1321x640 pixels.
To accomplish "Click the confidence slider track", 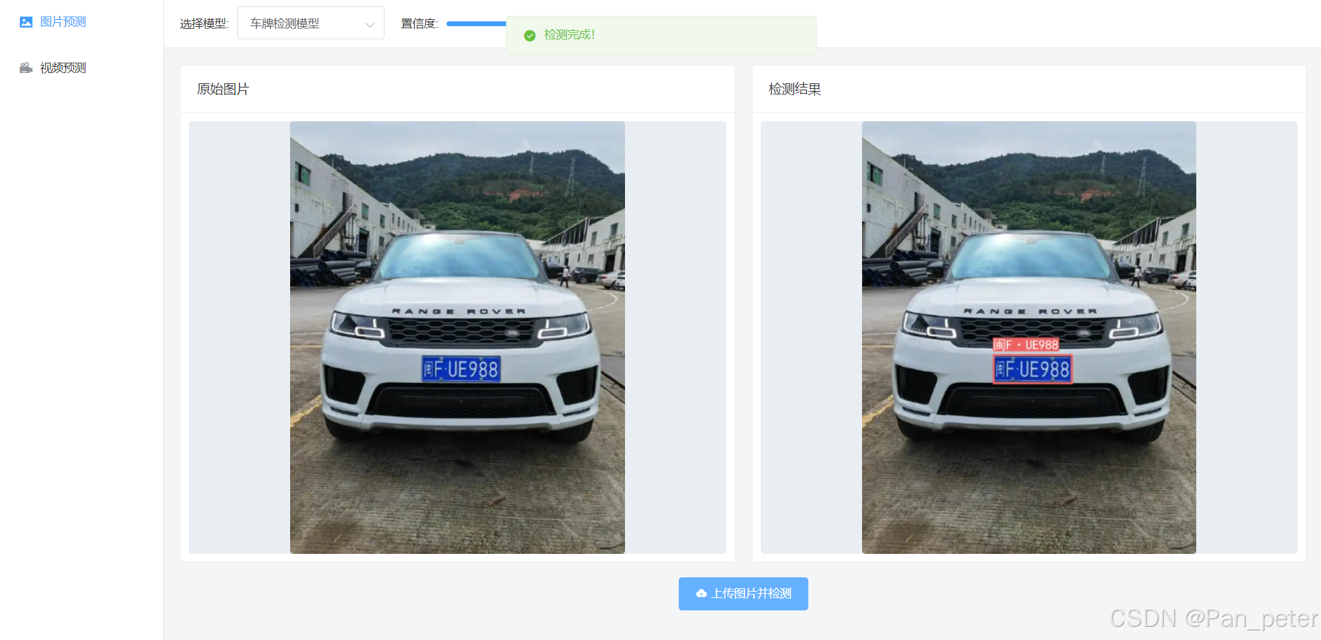I will [476, 23].
